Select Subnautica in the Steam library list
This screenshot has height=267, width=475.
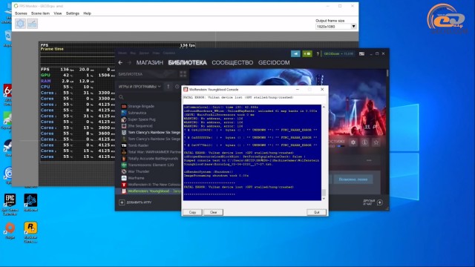[137, 113]
